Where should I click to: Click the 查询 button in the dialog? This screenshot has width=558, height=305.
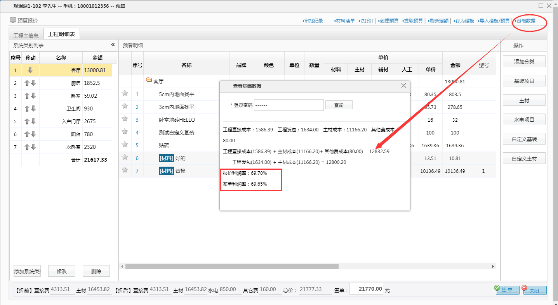tap(339, 105)
